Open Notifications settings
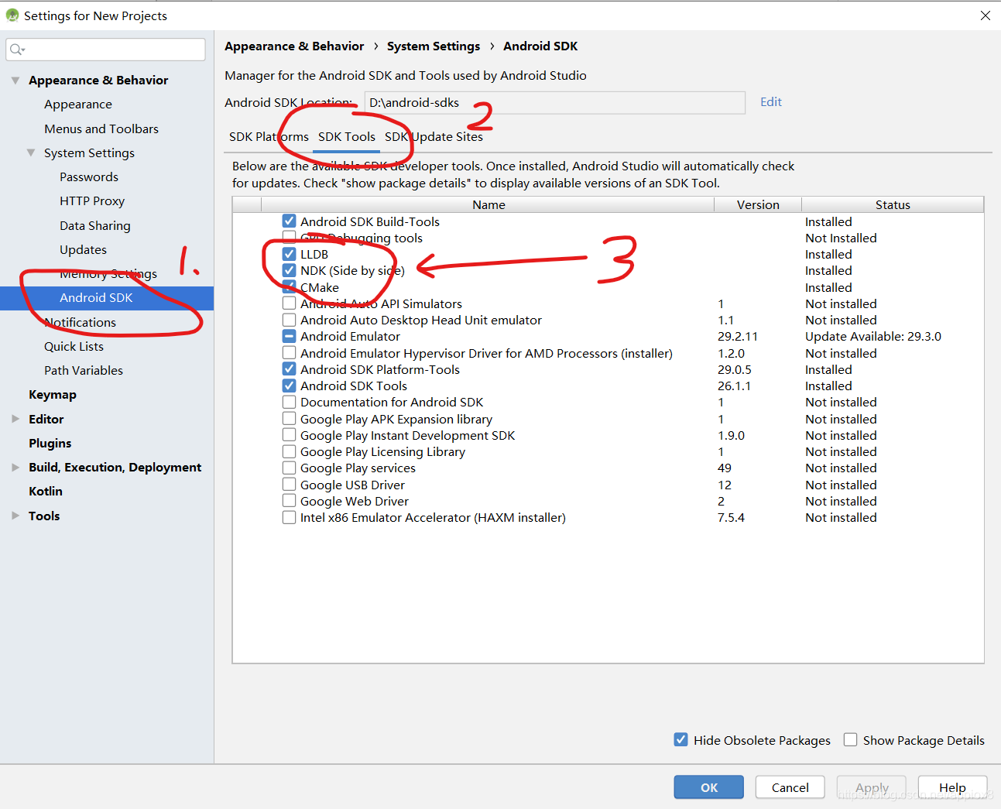The image size is (1001, 809). [81, 322]
